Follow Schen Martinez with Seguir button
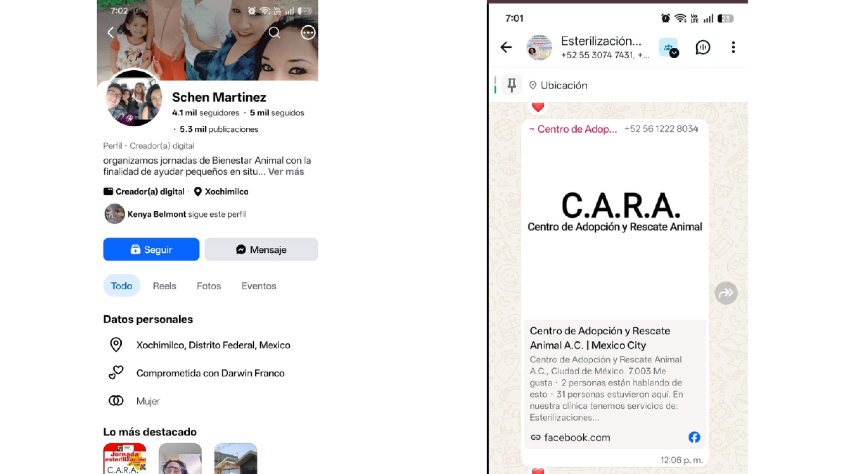 [x=151, y=250]
